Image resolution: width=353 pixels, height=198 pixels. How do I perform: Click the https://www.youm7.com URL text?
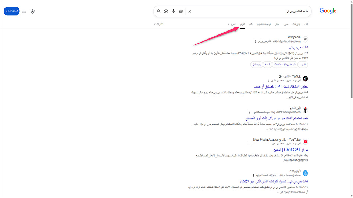coord(289,112)
